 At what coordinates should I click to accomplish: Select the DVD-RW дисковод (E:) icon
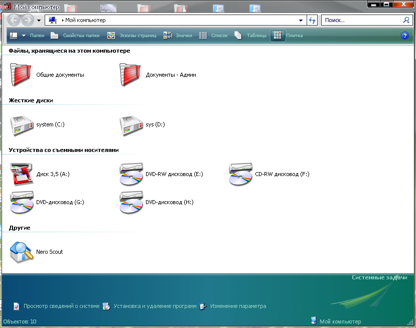[131, 174]
